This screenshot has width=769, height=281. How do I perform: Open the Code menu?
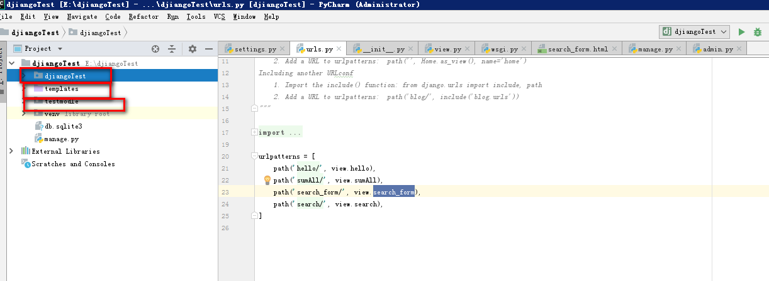pyautogui.click(x=113, y=17)
